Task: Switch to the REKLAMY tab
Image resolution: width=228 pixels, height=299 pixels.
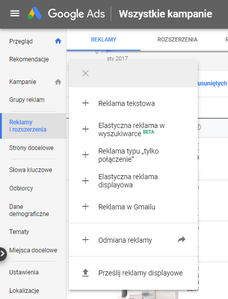Action: tap(103, 39)
